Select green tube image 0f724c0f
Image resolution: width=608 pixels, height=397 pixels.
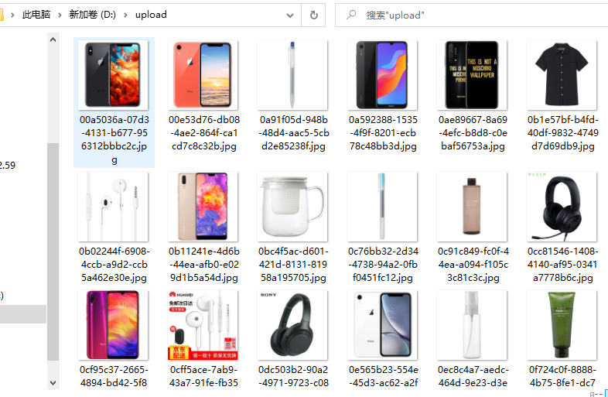click(562, 325)
